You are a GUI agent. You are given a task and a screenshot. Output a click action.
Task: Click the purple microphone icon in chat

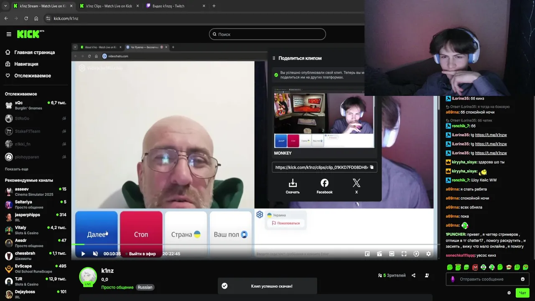(x=453, y=279)
